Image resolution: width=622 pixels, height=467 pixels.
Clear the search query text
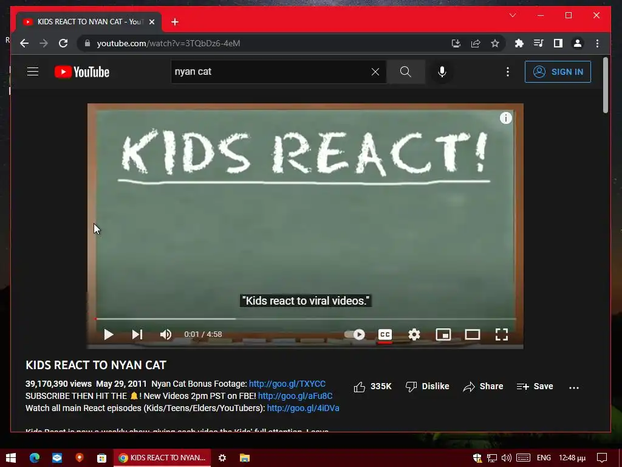click(x=375, y=72)
